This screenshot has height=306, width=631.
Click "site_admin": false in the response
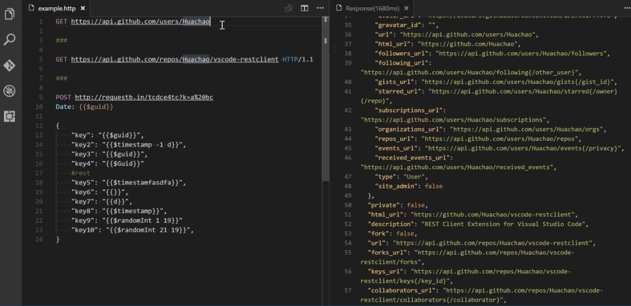pyautogui.click(x=408, y=186)
